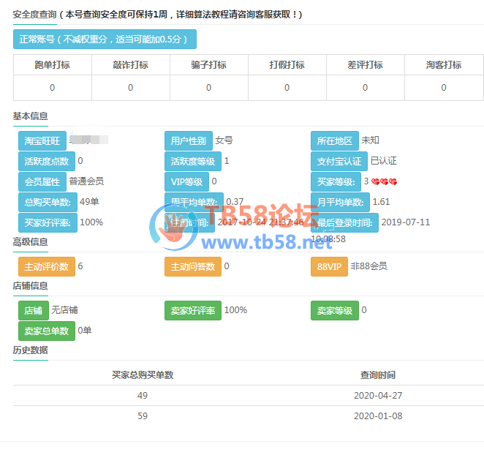
Task: Click the 淘宝旺旺 label badge
Action: 42,140
